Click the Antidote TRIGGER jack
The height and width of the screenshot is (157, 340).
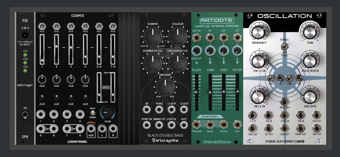point(196,124)
